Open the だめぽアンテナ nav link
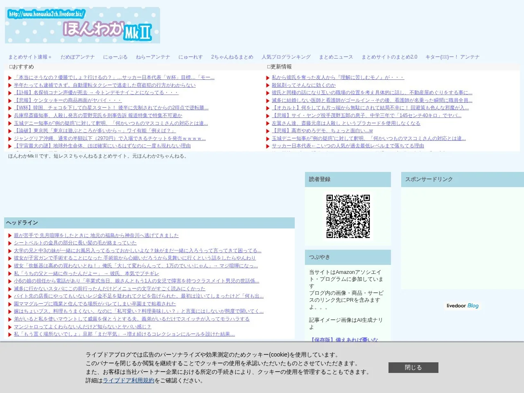Image resolution: width=524 pixels, height=393 pixels. click(x=78, y=57)
